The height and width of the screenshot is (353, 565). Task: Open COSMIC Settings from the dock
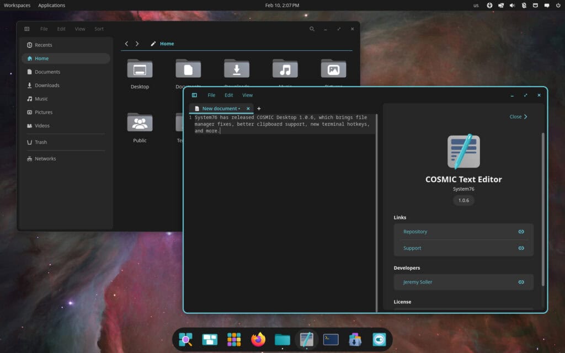click(x=379, y=339)
